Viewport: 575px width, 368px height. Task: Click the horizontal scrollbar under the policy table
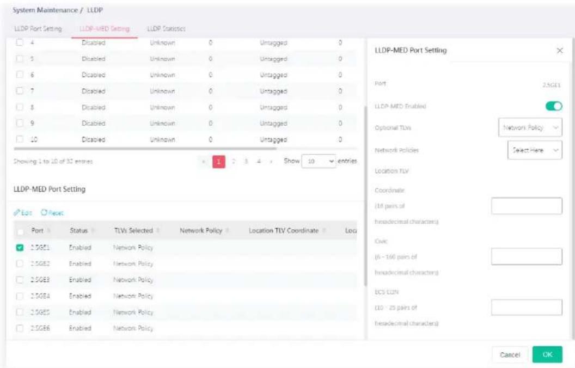(x=145, y=149)
